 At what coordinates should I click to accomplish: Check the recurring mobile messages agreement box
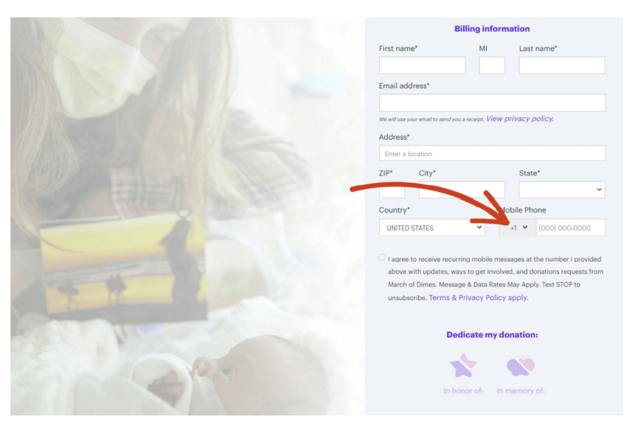point(382,257)
